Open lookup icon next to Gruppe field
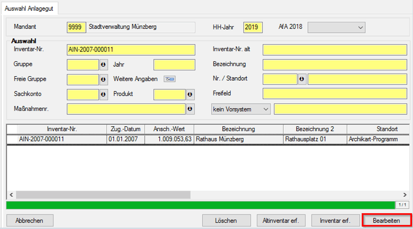413x229 pixels. (104, 65)
